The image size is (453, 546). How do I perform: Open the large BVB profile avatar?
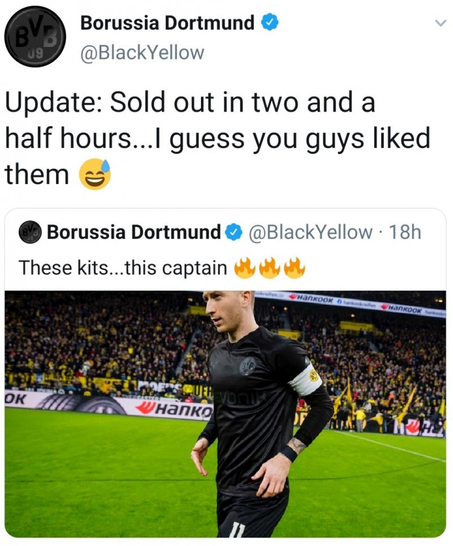(x=35, y=37)
